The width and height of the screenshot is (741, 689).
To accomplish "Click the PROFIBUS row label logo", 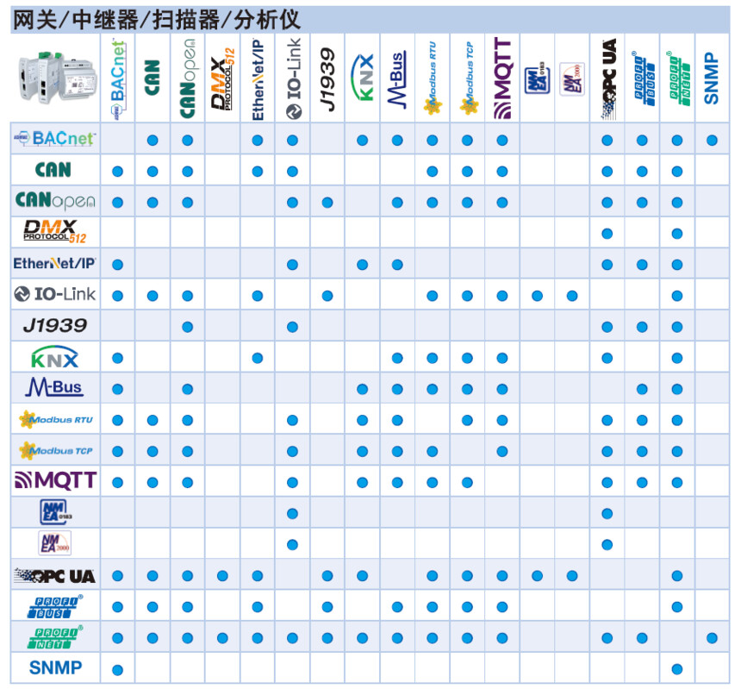I will [x=55, y=607].
